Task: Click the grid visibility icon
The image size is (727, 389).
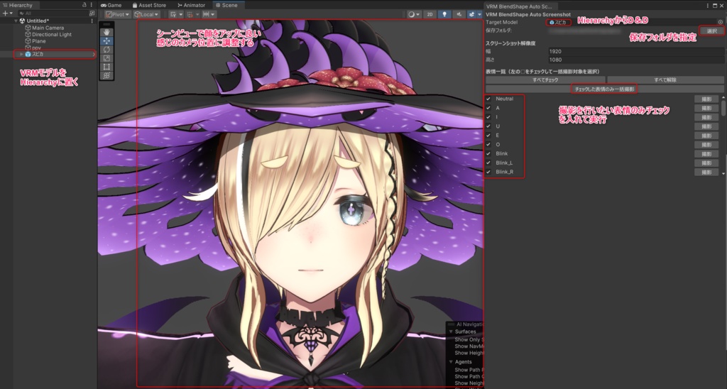Action: [x=173, y=14]
